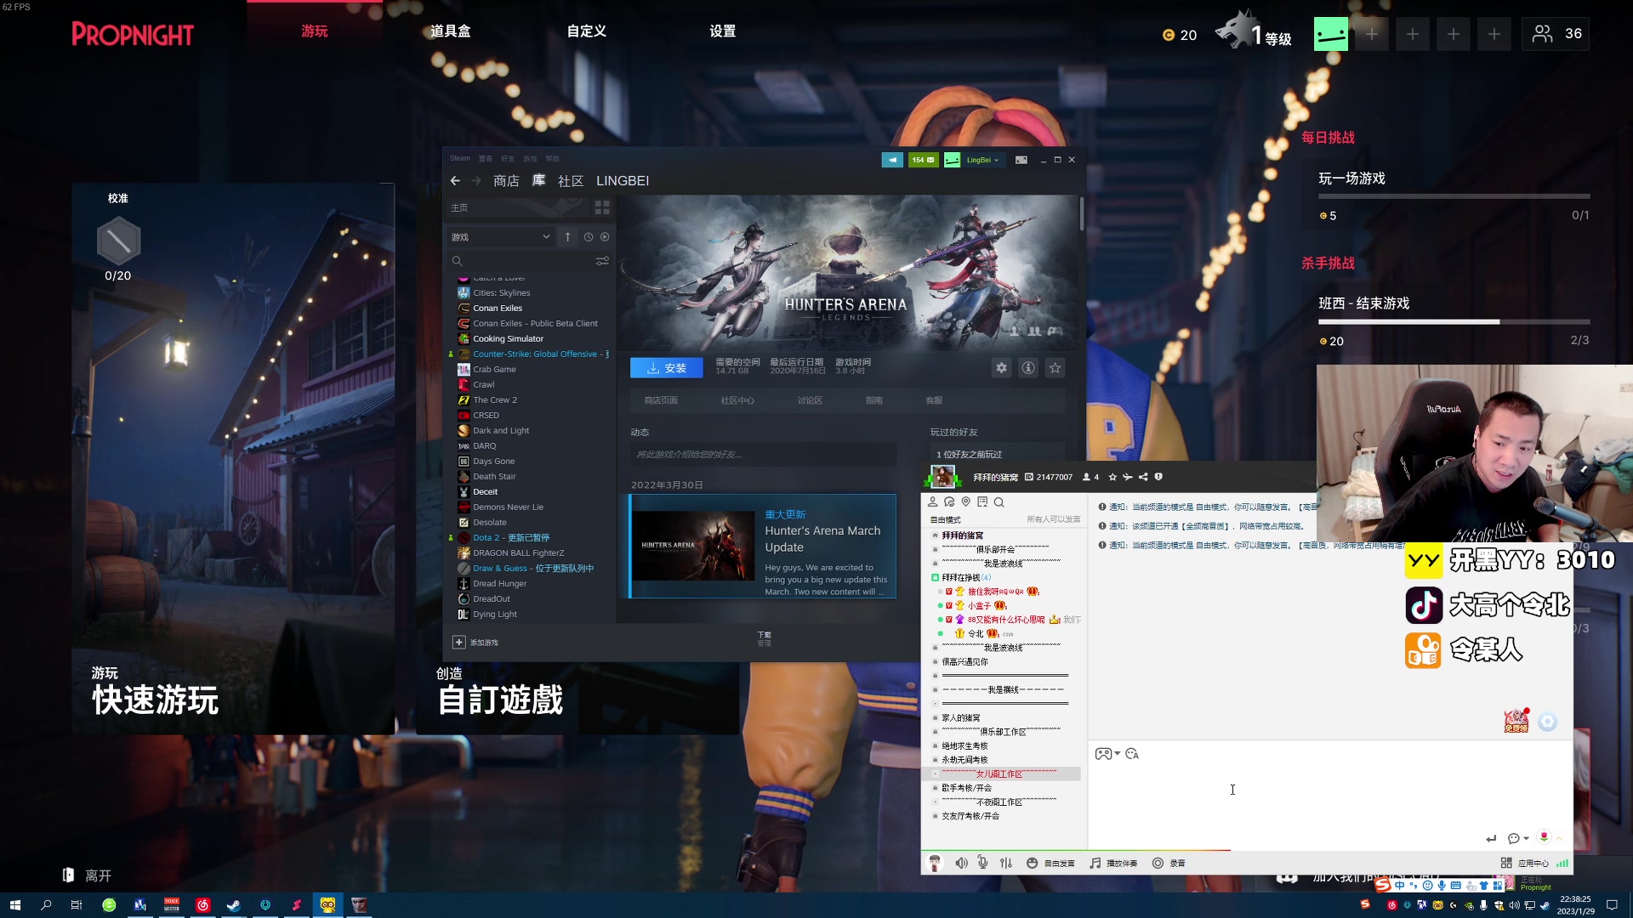
Task: Click the Steam friend activity text field
Action: (x=764, y=455)
